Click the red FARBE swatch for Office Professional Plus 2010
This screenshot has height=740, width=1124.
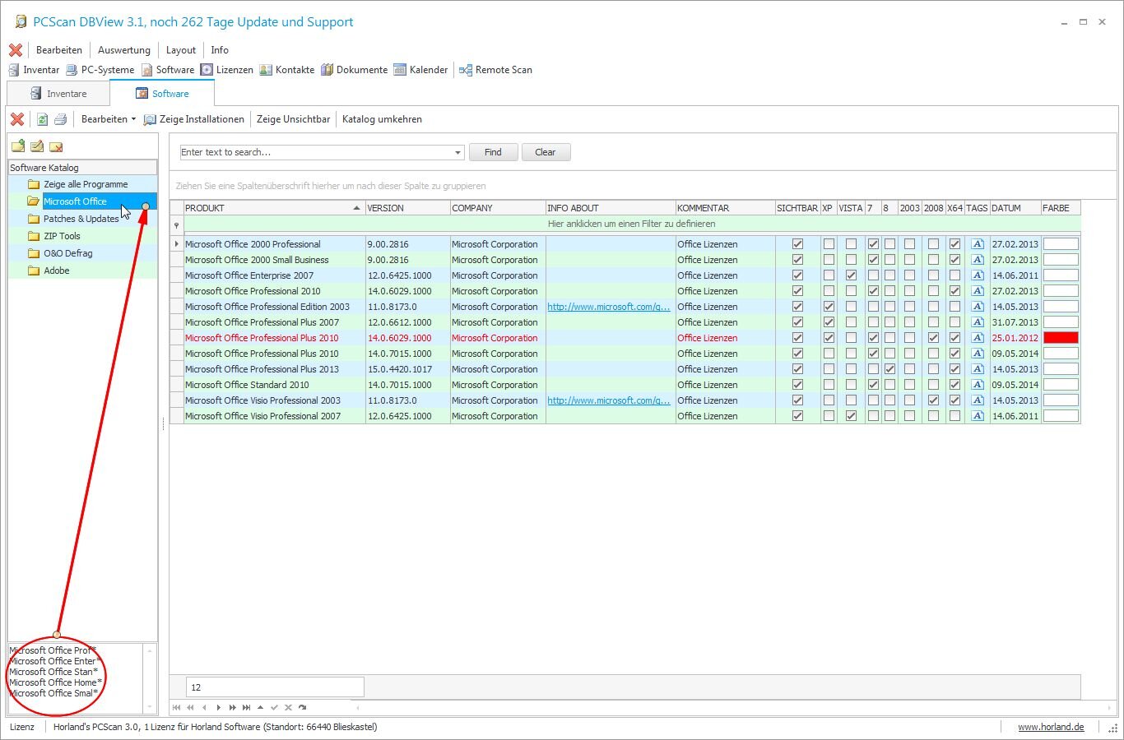coord(1061,338)
